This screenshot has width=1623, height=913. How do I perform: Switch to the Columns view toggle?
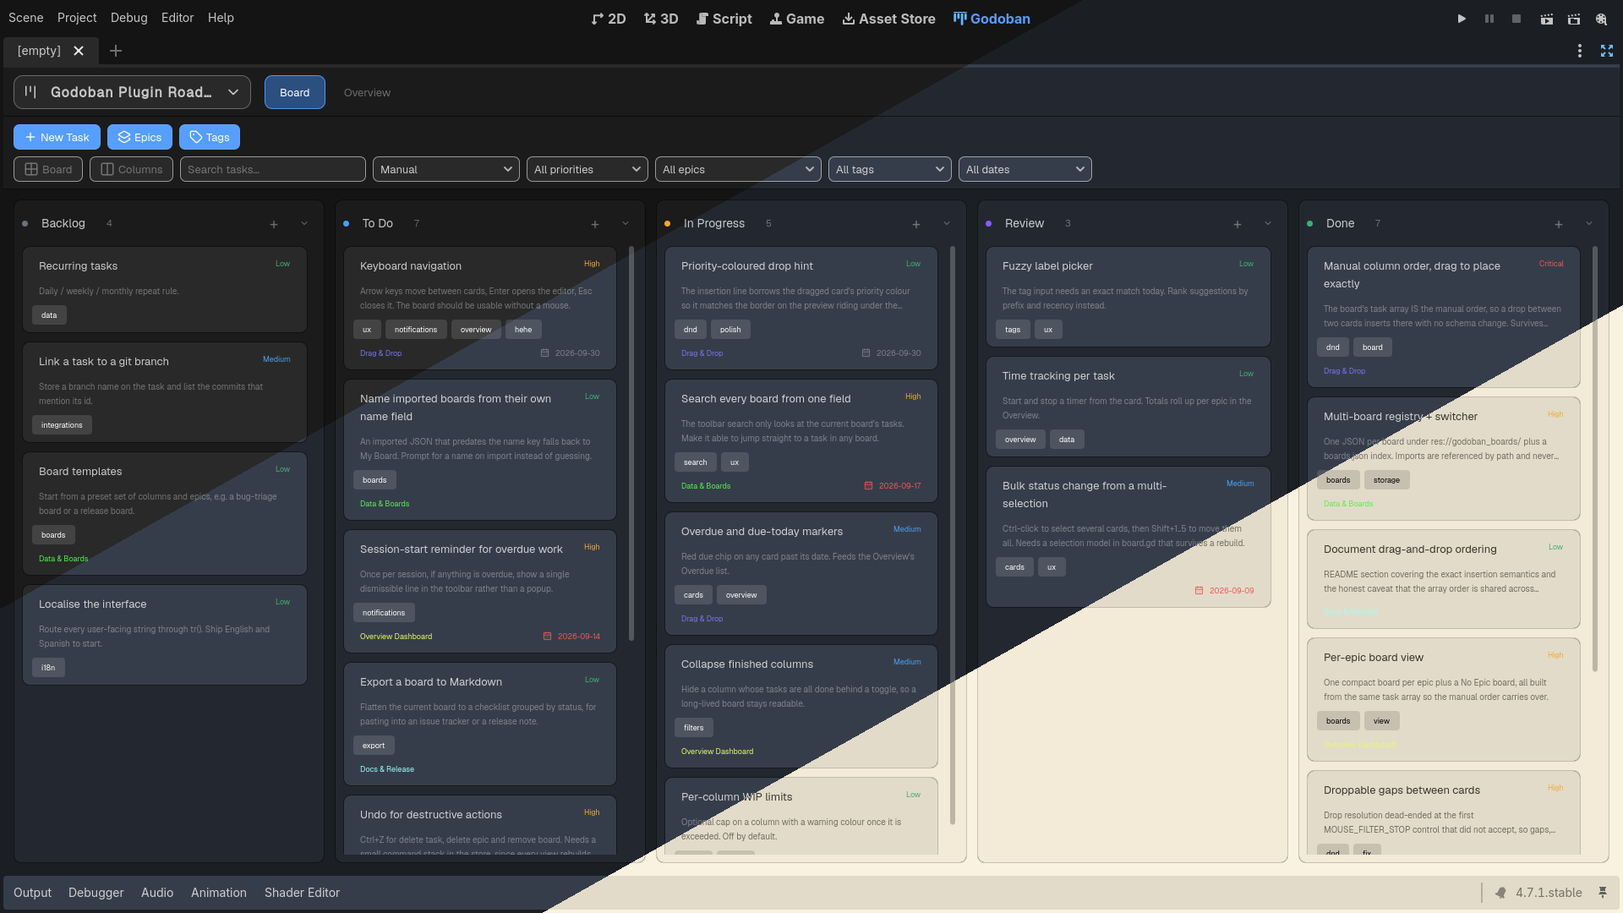[x=131, y=169]
